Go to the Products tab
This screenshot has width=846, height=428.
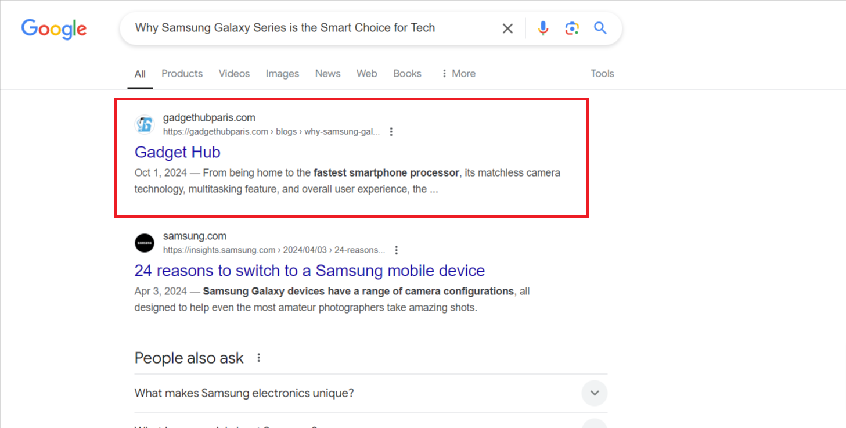(182, 74)
